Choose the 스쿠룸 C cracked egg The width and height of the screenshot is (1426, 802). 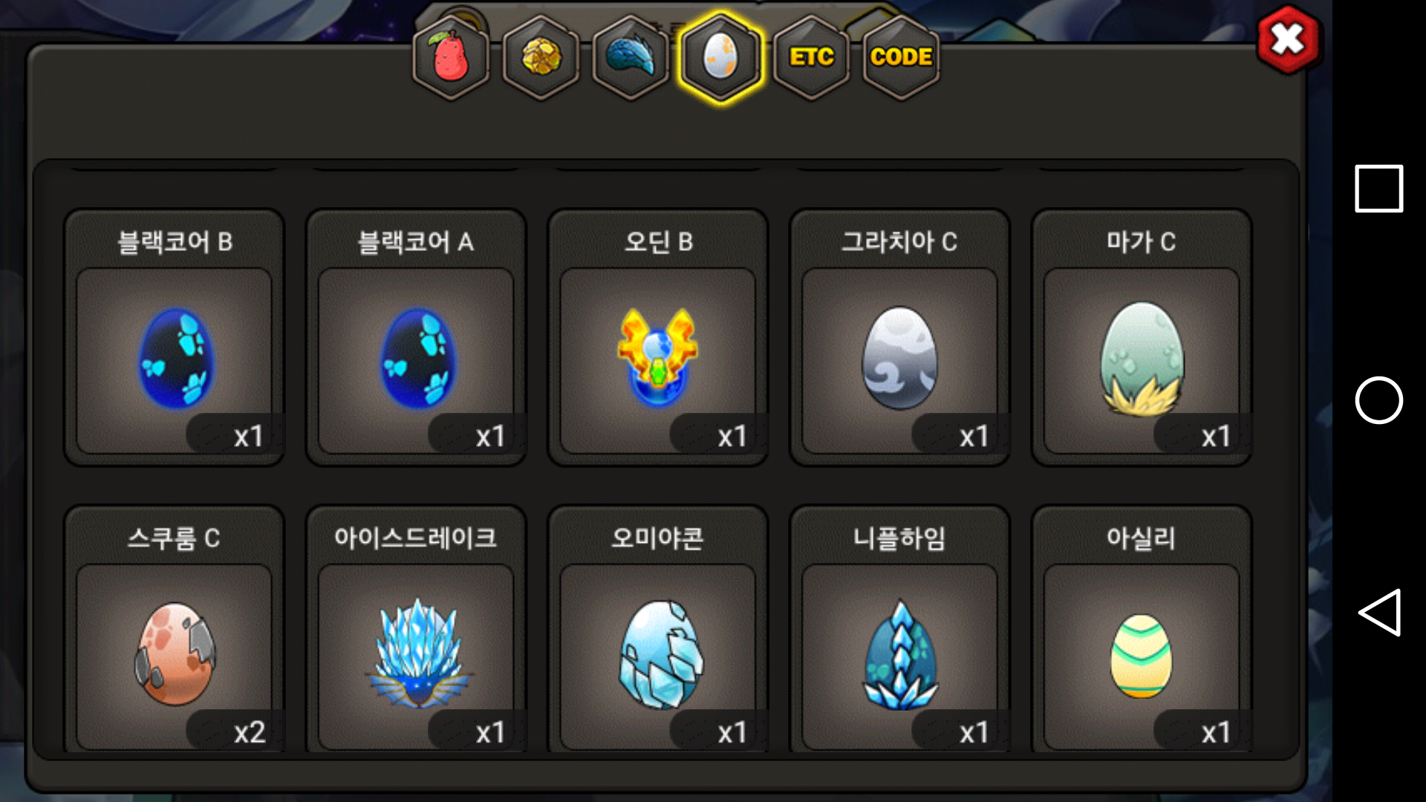point(175,630)
